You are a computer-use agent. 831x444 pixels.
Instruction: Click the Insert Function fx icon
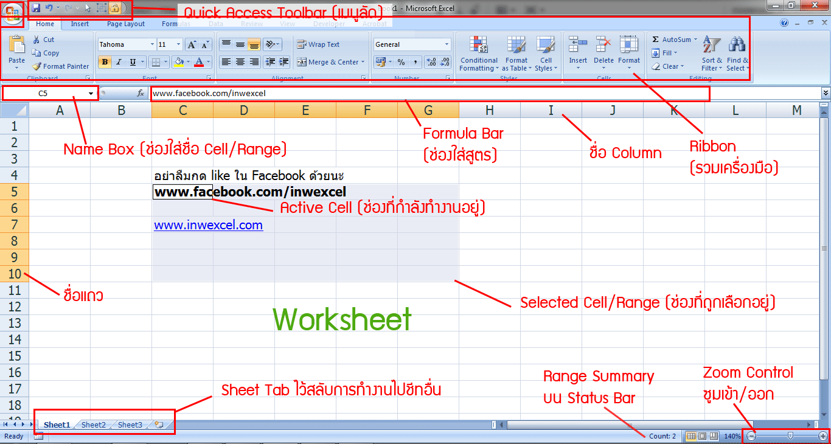tap(141, 93)
